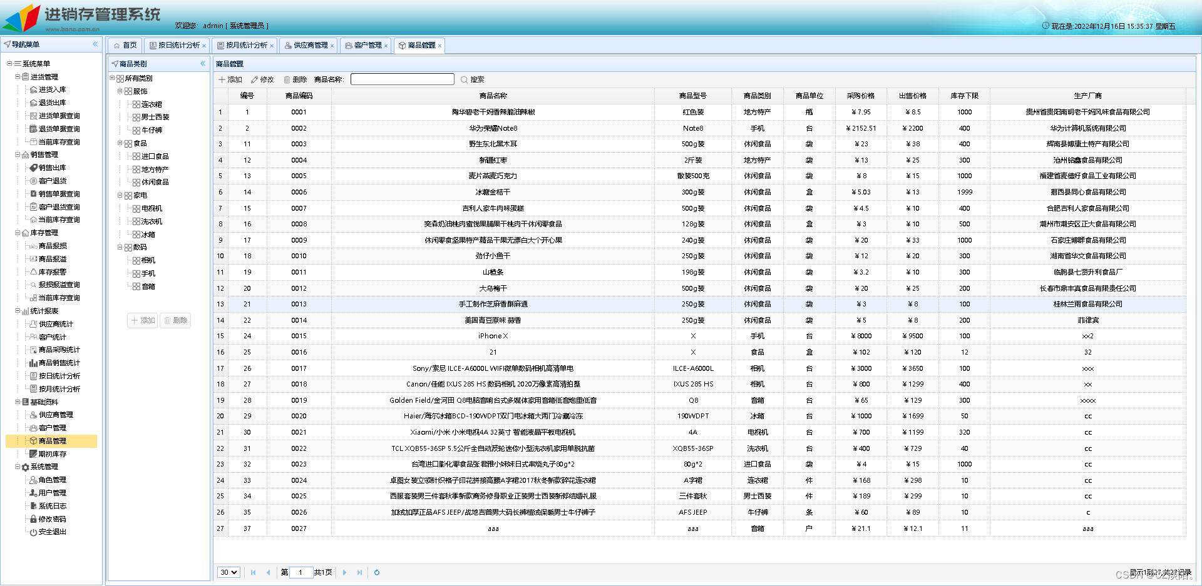This screenshot has height=586, width=1202.
Task: Open 按月统计分析 in navigation tree
Action: [59, 389]
